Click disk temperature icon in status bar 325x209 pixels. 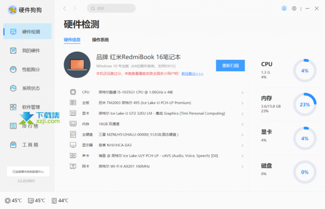pyautogui.click(x=54, y=200)
